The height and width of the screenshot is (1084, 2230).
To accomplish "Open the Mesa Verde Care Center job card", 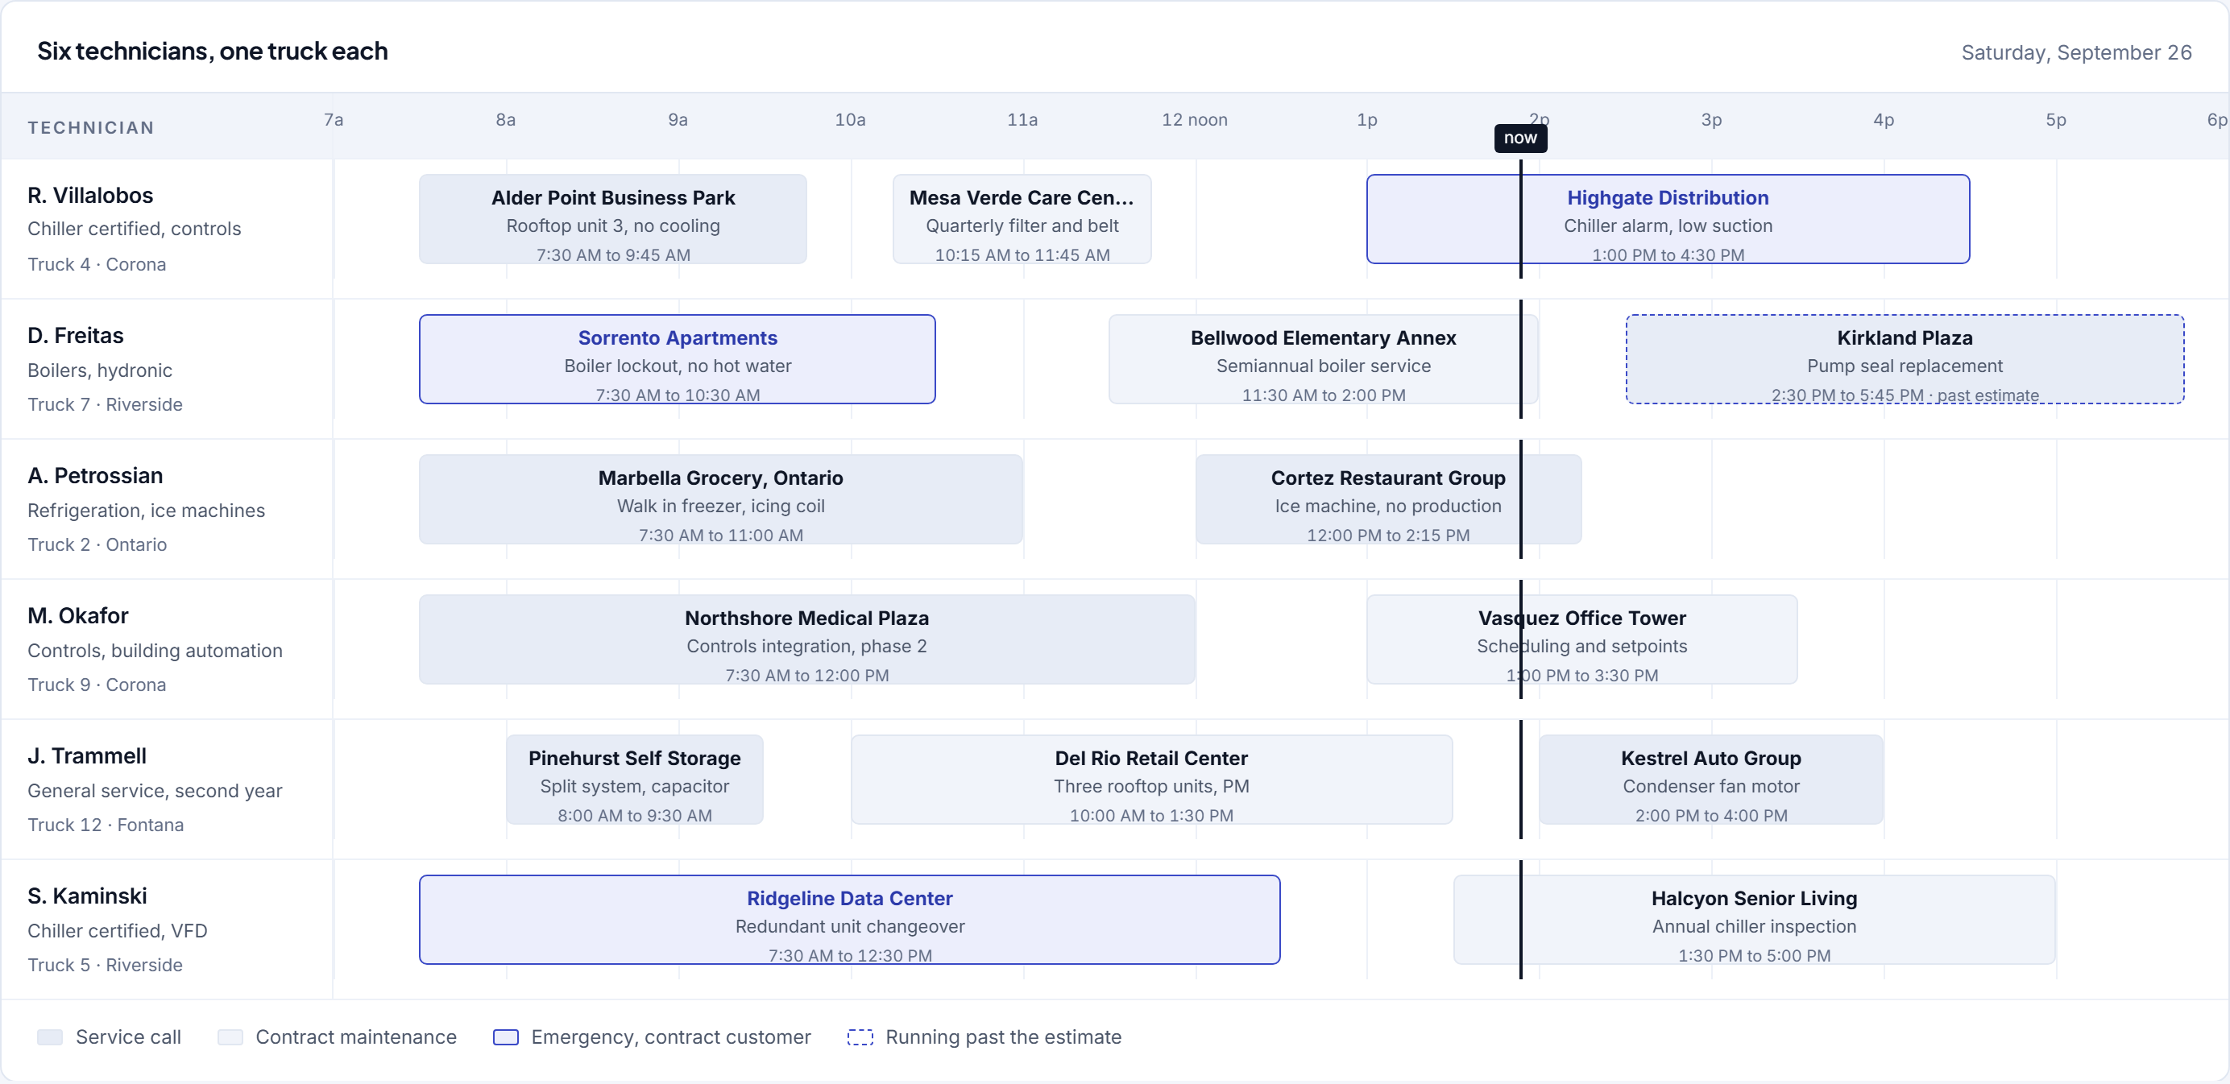I will [x=1022, y=219].
